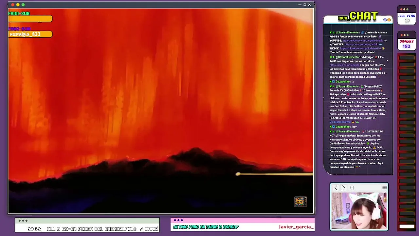This screenshot has height=236, width=419.
Task: Click the @emigameplays2 mention in chat
Action: [340, 122]
